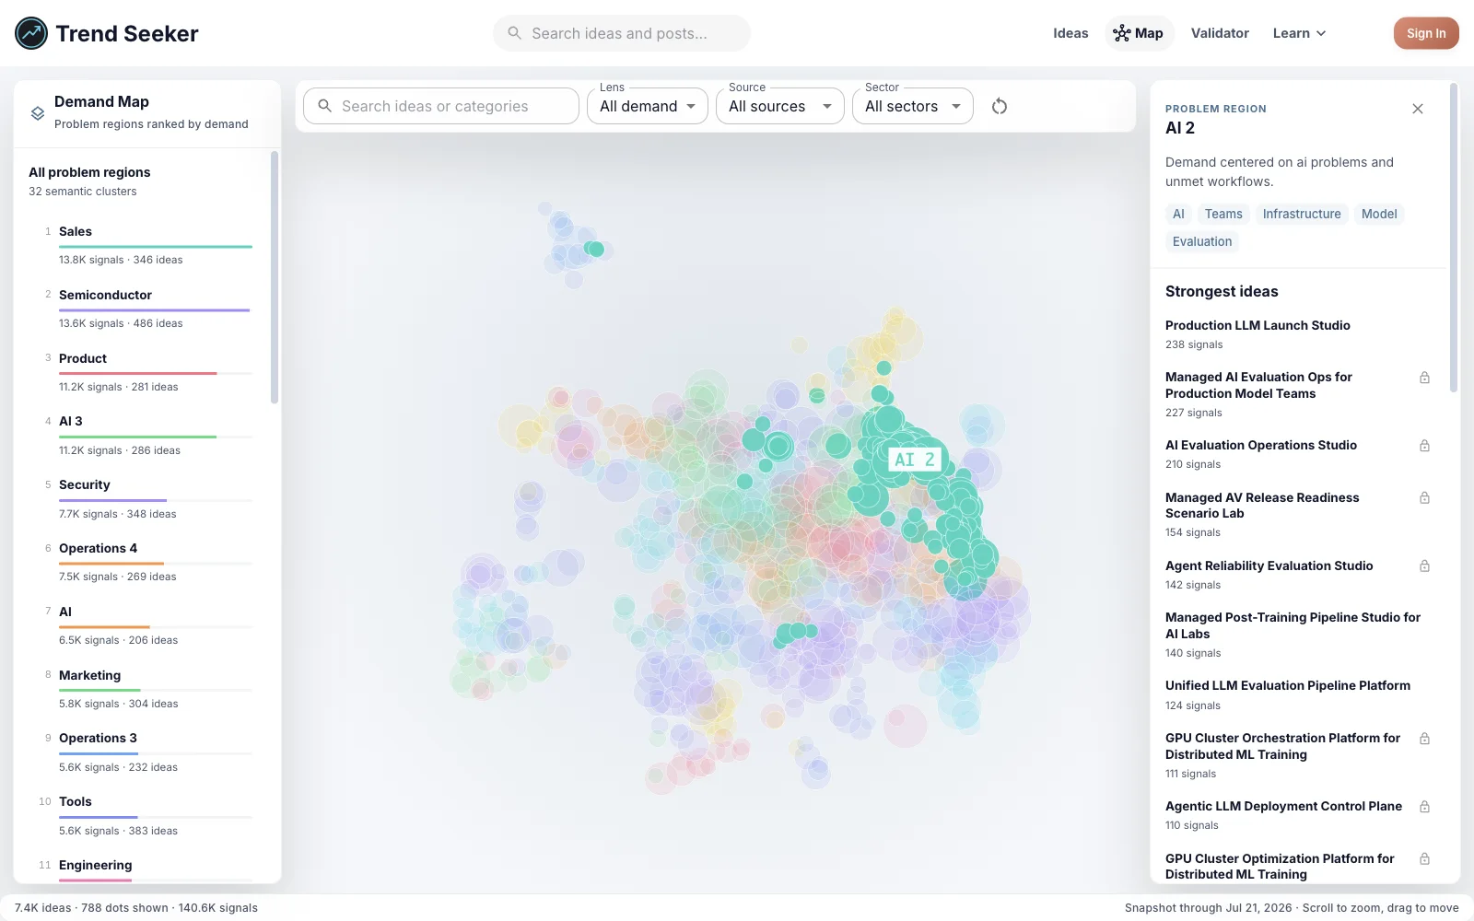Close the AI 2 problem region panel
This screenshot has height=921, width=1474.
(x=1418, y=109)
